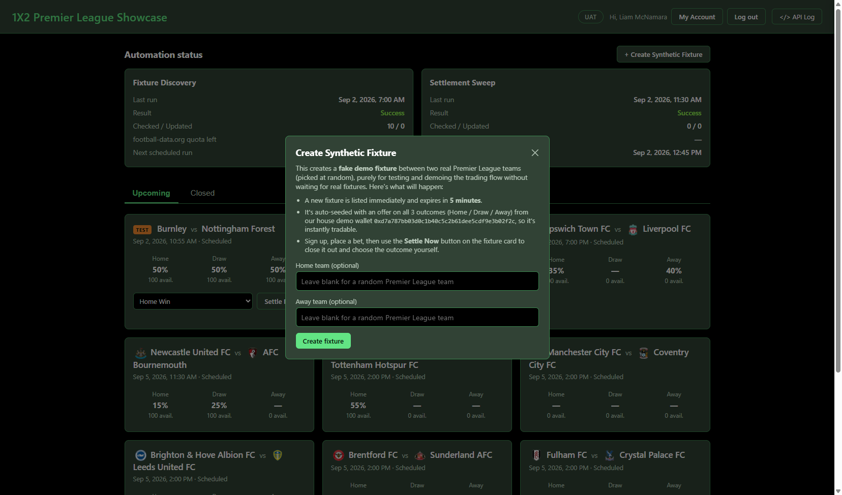
Task: Click the Sunderland AFC crest icon
Action: pos(420,455)
